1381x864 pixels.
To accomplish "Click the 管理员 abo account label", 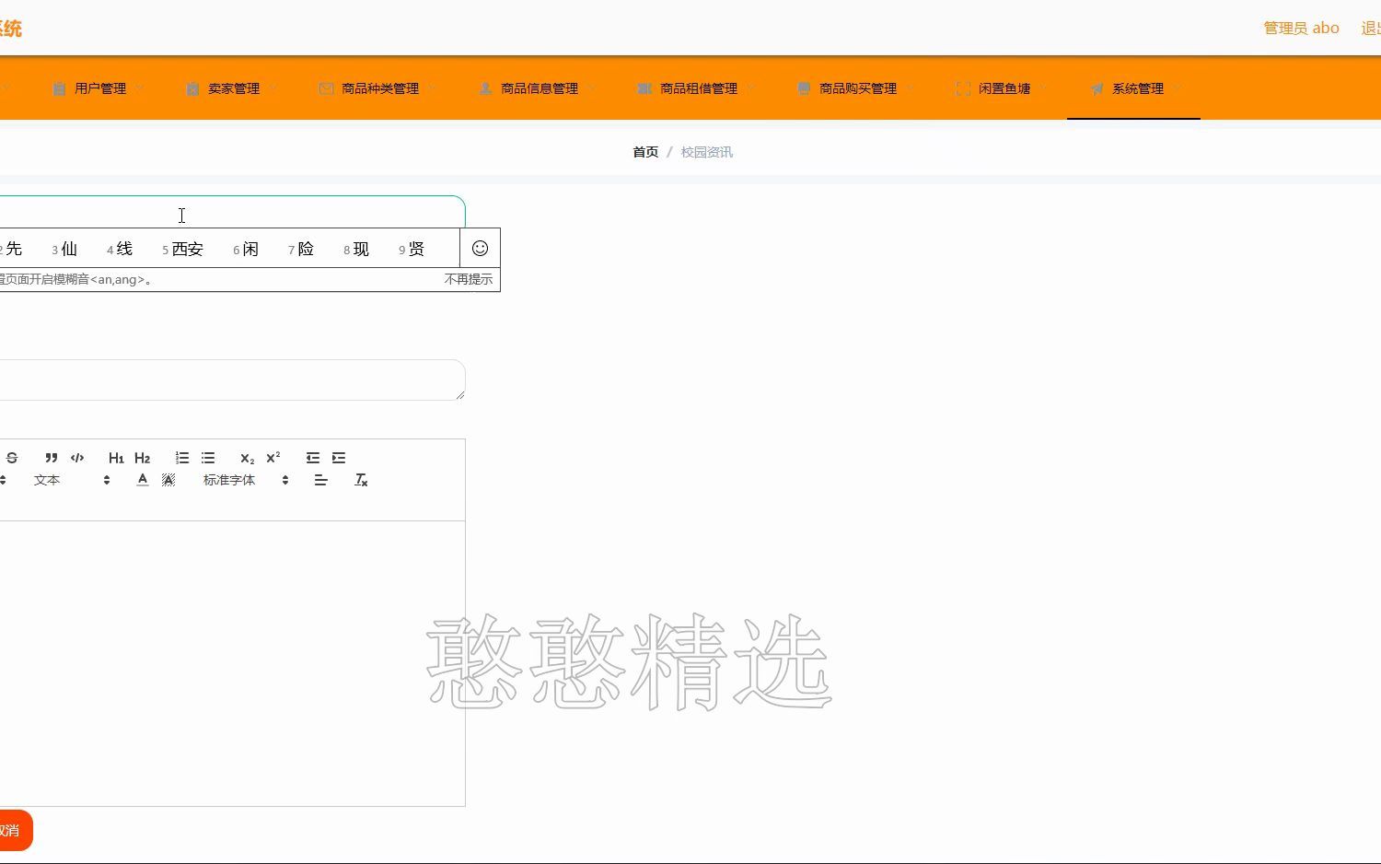I will (x=1301, y=28).
